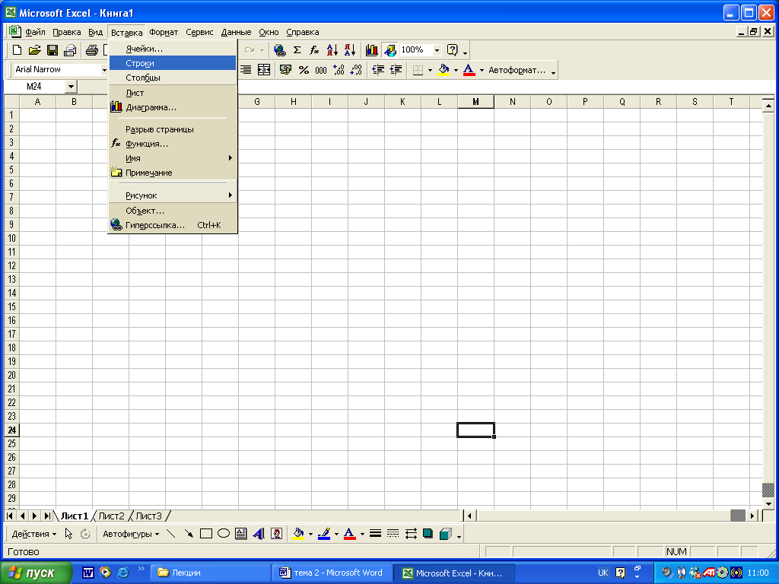The image size is (779, 584).
Task: Apply cell borders button
Action: click(418, 70)
